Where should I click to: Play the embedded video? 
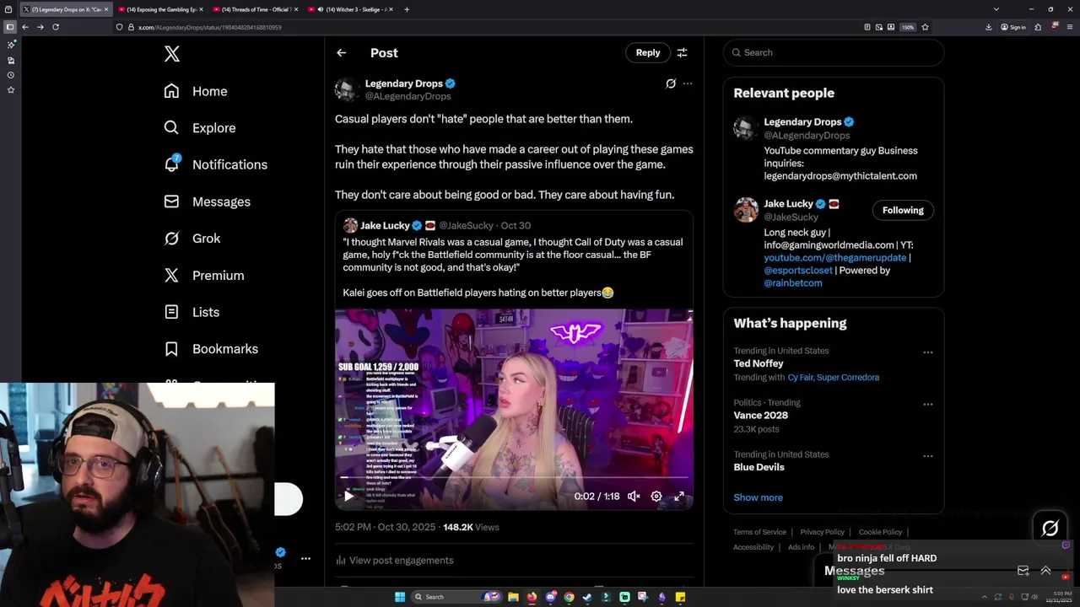tap(348, 497)
